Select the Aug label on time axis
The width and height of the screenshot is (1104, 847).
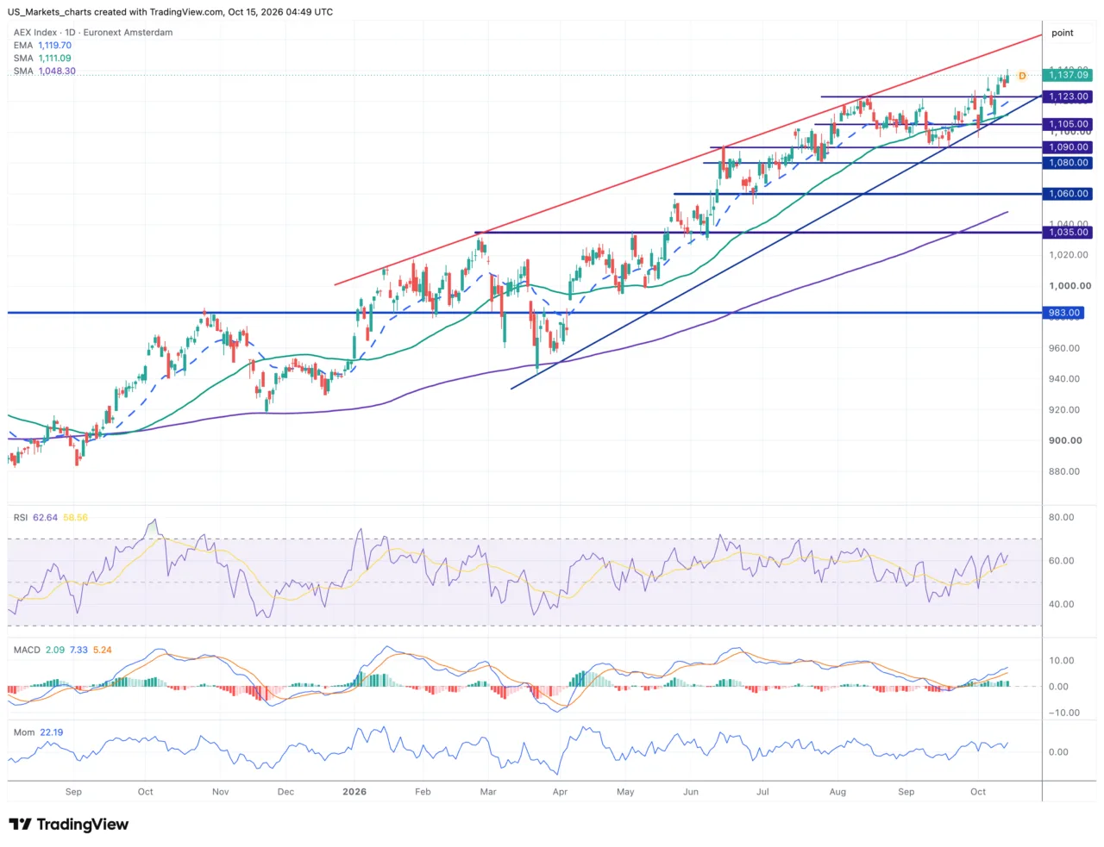pyautogui.click(x=837, y=792)
